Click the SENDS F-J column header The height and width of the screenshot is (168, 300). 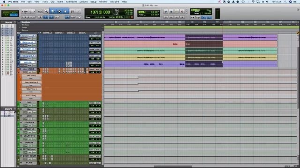[x=82, y=33]
